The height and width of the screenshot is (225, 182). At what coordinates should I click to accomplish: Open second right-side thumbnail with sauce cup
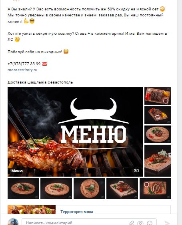click(x=158, y=115)
